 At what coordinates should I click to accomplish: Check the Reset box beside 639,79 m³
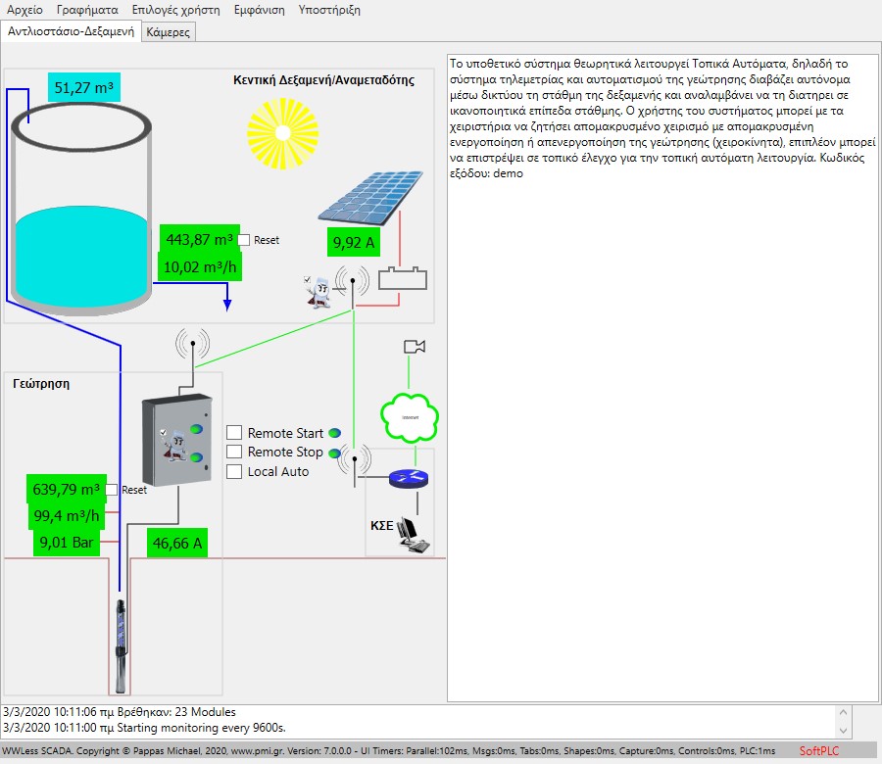112,490
